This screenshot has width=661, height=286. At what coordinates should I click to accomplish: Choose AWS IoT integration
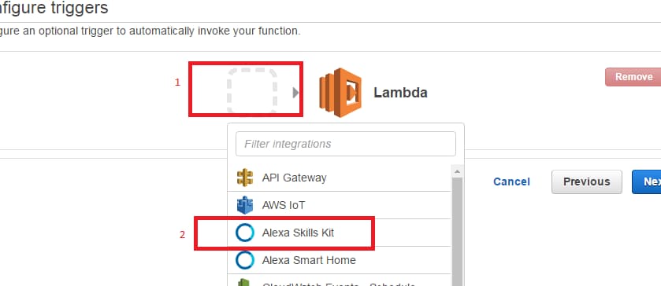[x=340, y=205]
